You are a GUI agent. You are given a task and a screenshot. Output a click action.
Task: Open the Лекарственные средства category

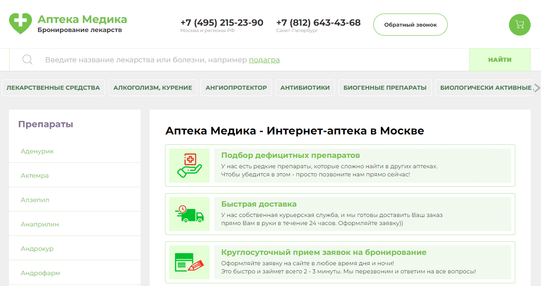click(53, 88)
